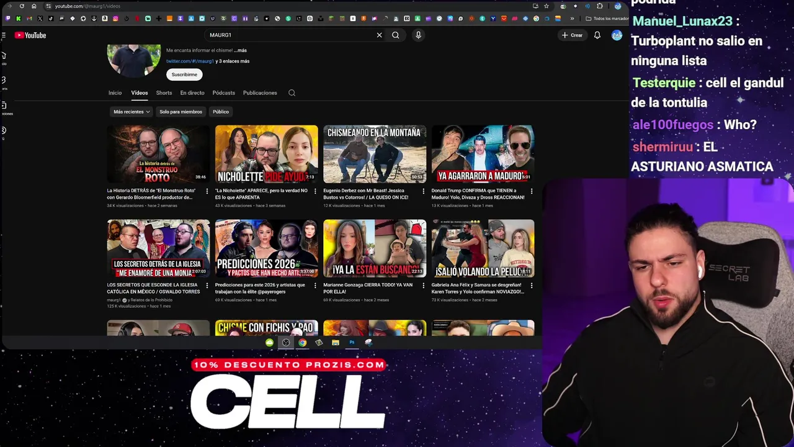Open Google Chrome from the taskbar
The height and width of the screenshot is (447, 794).
302,343
